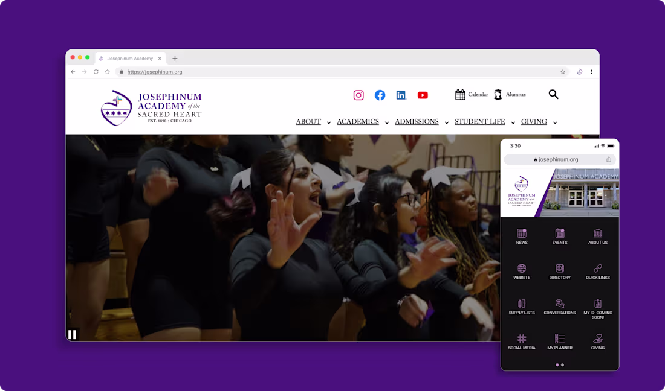Close the Josephinum Academy tab
The image size is (665, 391).
(160, 59)
